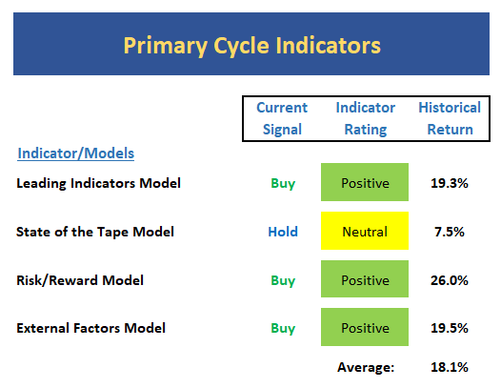Screen dimensions: 501x388
Task: Select the Historical Return column header
Action: click(450, 118)
